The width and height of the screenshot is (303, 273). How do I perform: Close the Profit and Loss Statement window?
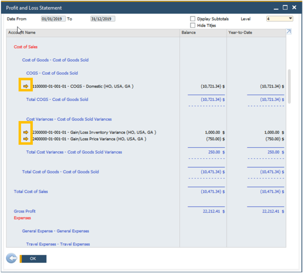294,7
